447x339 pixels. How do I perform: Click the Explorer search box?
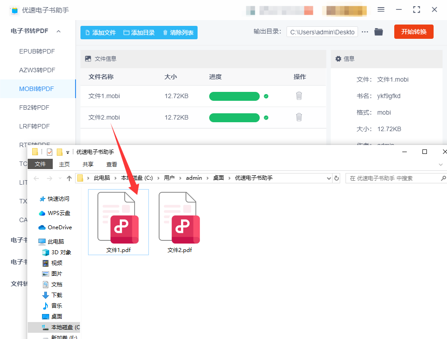(x=396, y=178)
